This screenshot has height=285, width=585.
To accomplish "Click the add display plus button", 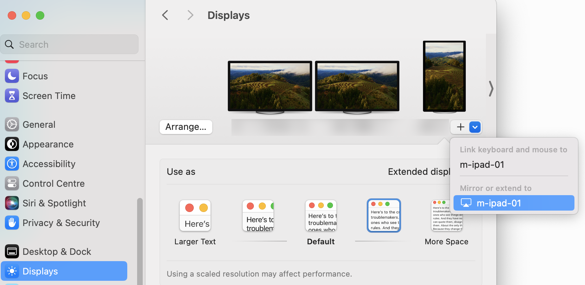I will point(461,127).
